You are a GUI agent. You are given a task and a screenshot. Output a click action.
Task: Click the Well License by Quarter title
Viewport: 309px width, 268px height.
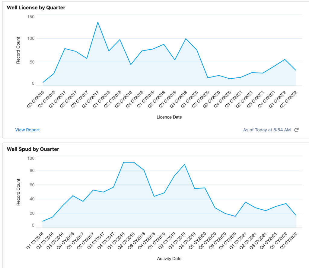pos(36,8)
